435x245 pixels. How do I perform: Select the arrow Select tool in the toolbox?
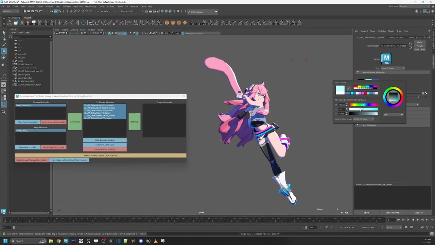click(4, 33)
